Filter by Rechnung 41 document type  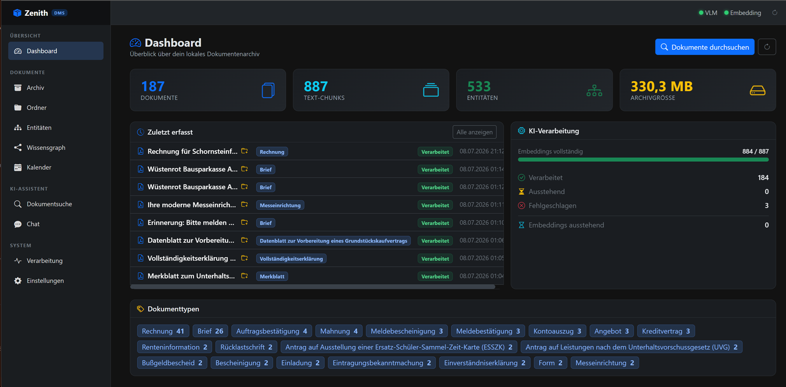tap(163, 331)
